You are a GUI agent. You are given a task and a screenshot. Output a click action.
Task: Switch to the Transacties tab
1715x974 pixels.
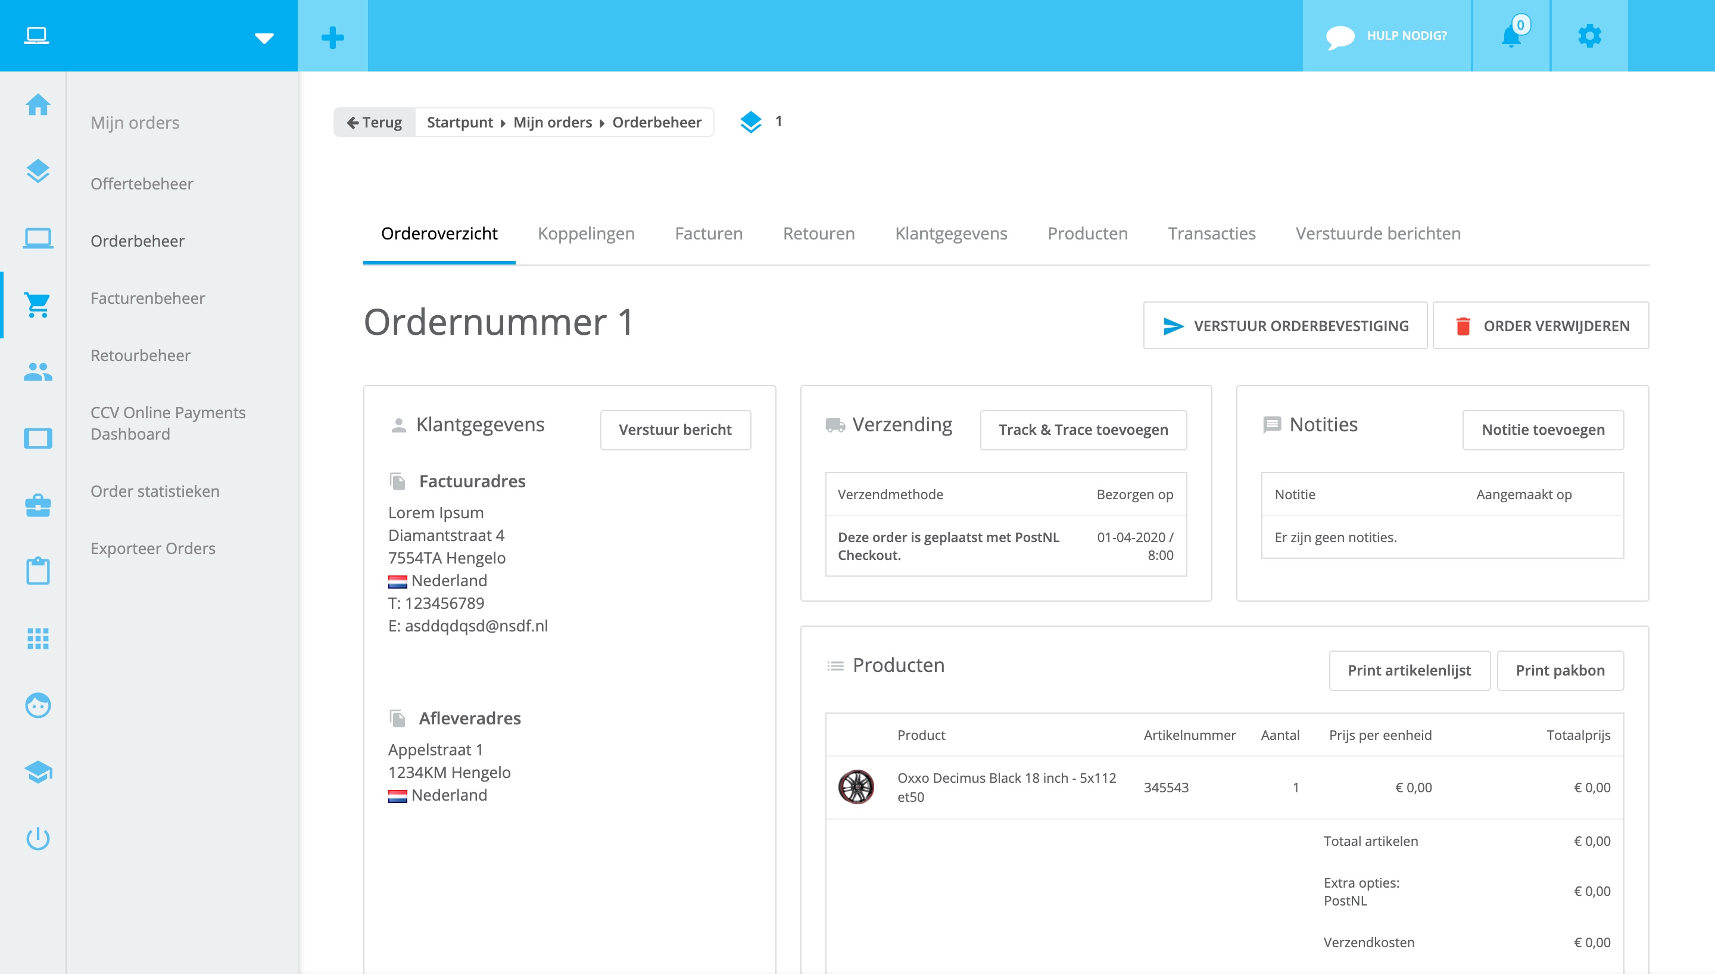1212,234
